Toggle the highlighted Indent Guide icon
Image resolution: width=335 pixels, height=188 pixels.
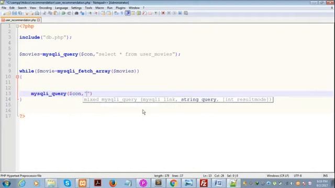(x=128, y=13)
